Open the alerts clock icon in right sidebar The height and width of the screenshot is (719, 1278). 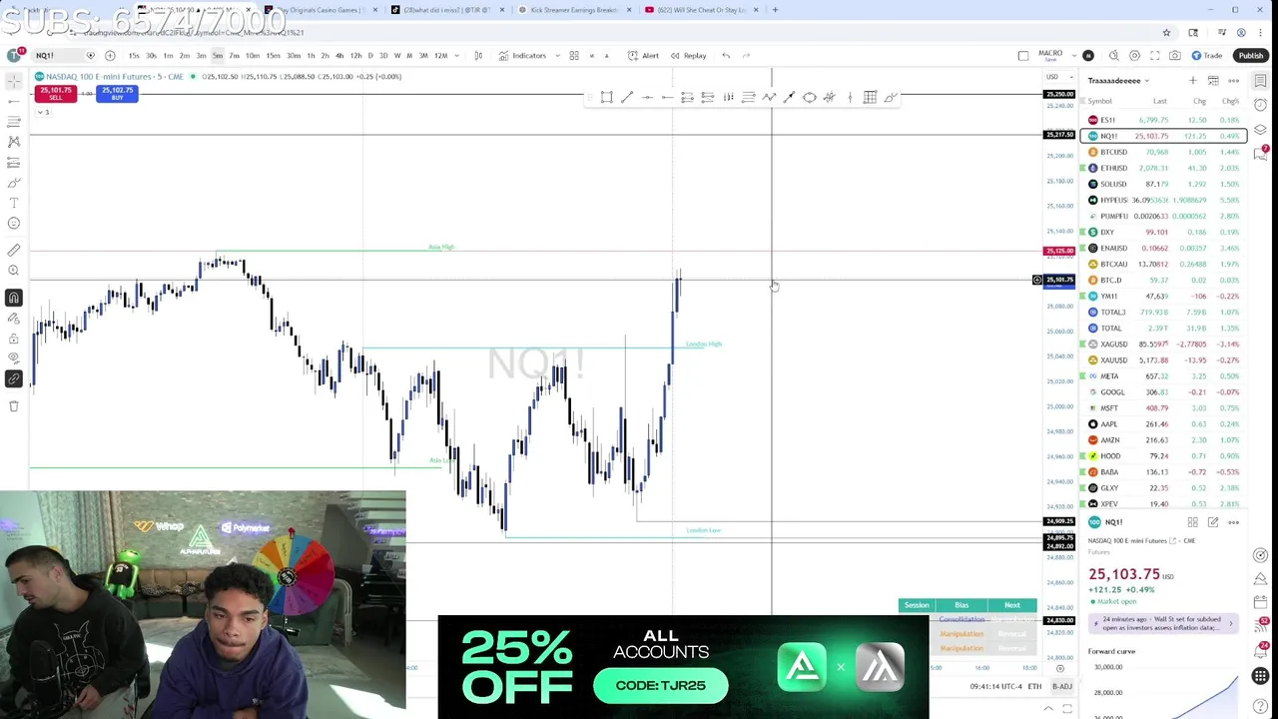tap(1262, 104)
